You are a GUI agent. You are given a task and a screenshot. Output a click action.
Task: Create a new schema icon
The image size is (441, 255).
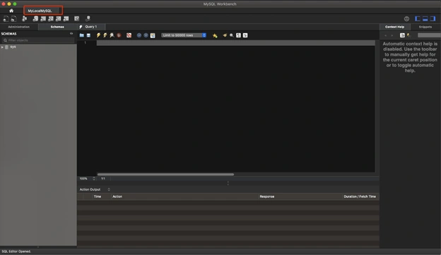pos(35,18)
